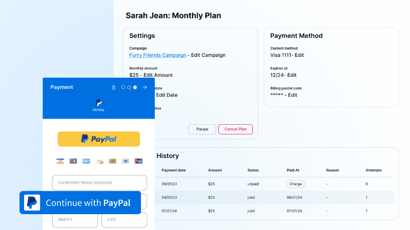Click the Cardholder Name input field
Image resolution: width=410 pixels, height=230 pixels.
pos(99,182)
